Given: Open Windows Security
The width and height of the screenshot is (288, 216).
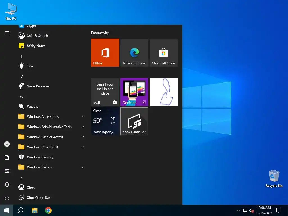Looking at the screenshot, I should click(51, 157).
